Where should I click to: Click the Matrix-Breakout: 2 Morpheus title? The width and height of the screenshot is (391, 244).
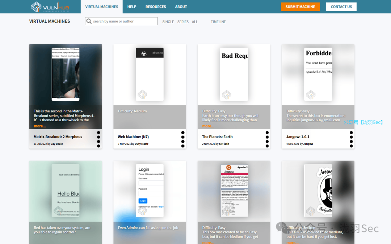click(58, 137)
